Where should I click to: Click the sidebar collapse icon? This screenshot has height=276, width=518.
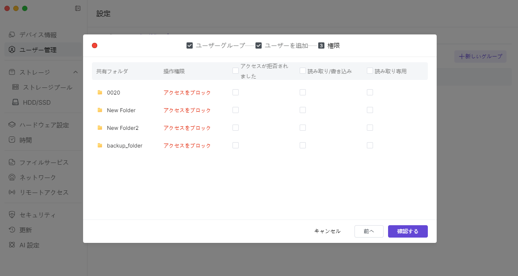tap(78, 8)
